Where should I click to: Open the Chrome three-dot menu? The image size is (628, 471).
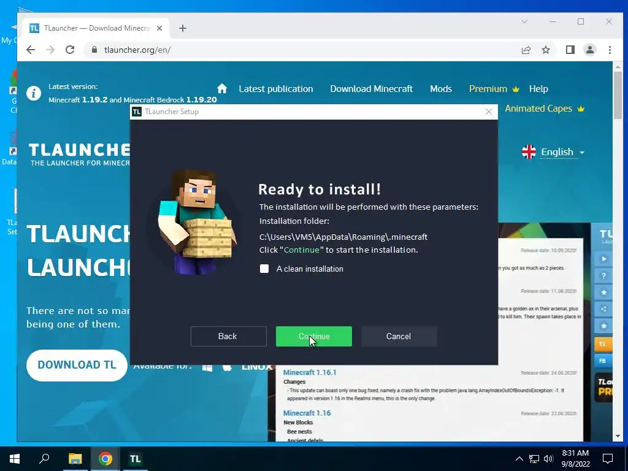coord(610,50)
